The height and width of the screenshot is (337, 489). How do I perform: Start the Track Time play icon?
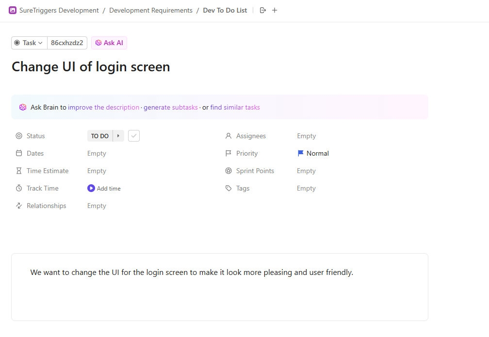coord(91,188)
